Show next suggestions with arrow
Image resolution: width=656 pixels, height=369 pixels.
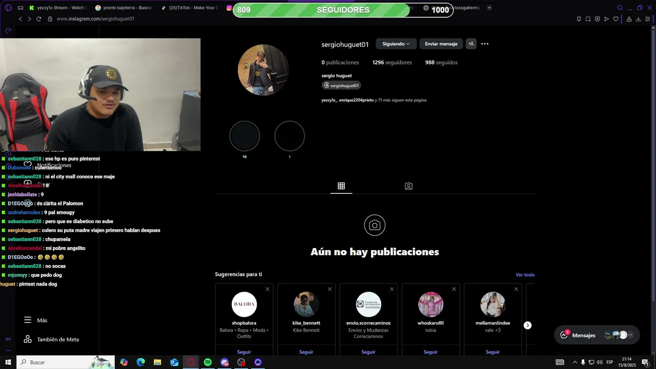527,325
